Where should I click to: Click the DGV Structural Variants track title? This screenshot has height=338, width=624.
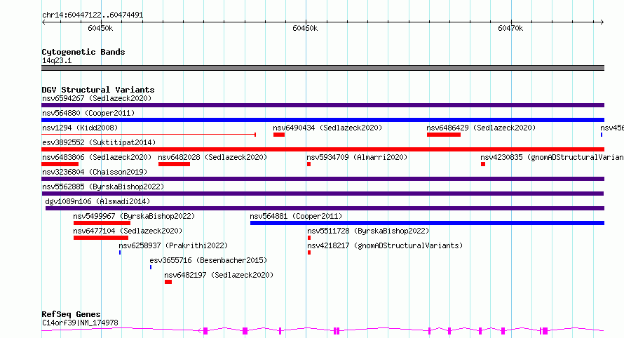click(x=98, y=90)
